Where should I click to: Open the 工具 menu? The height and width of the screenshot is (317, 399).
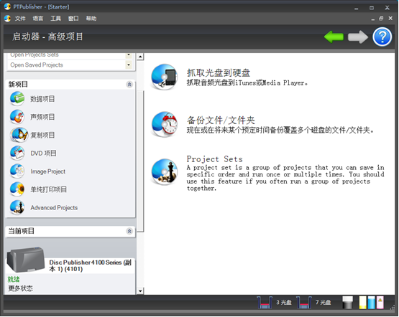pos(55,19)
